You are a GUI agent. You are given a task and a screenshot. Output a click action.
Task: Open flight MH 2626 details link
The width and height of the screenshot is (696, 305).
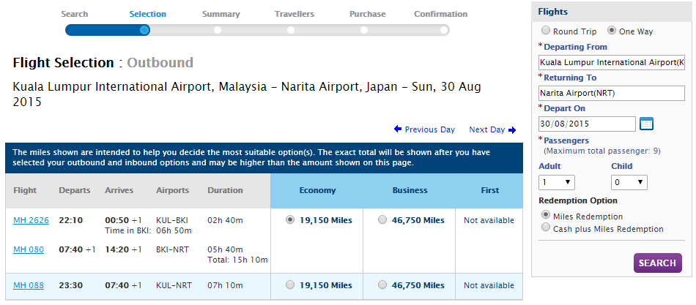click(x=31, y=220)
